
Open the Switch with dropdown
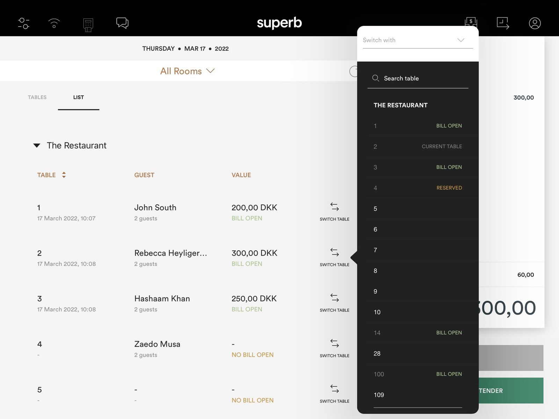[x=418, y=40]
